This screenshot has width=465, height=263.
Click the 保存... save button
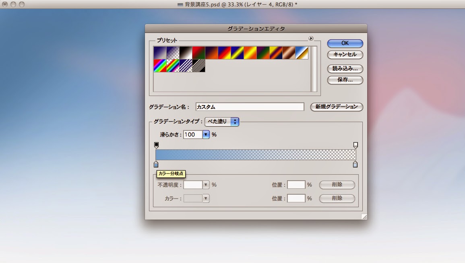click(x=345, y=80)
